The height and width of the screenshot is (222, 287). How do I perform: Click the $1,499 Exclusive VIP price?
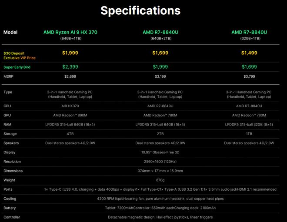click(x=249, y=53)
